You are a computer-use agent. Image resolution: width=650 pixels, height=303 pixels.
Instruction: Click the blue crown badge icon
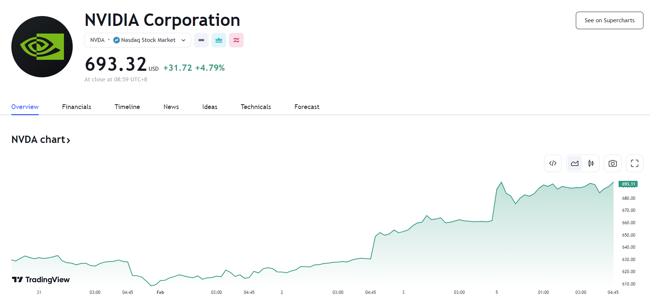(x=219, y=40)
